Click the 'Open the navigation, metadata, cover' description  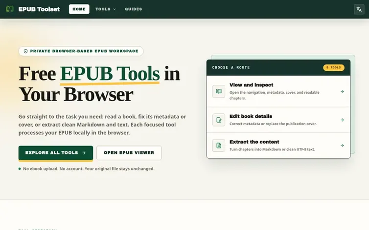(x=275, y=95)
